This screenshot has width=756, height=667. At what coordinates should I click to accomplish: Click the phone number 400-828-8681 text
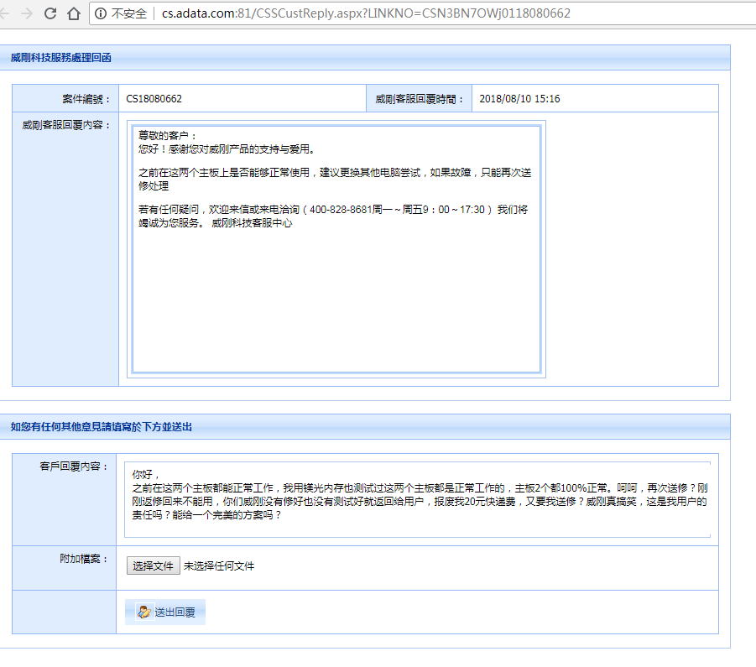coord(341,210)
